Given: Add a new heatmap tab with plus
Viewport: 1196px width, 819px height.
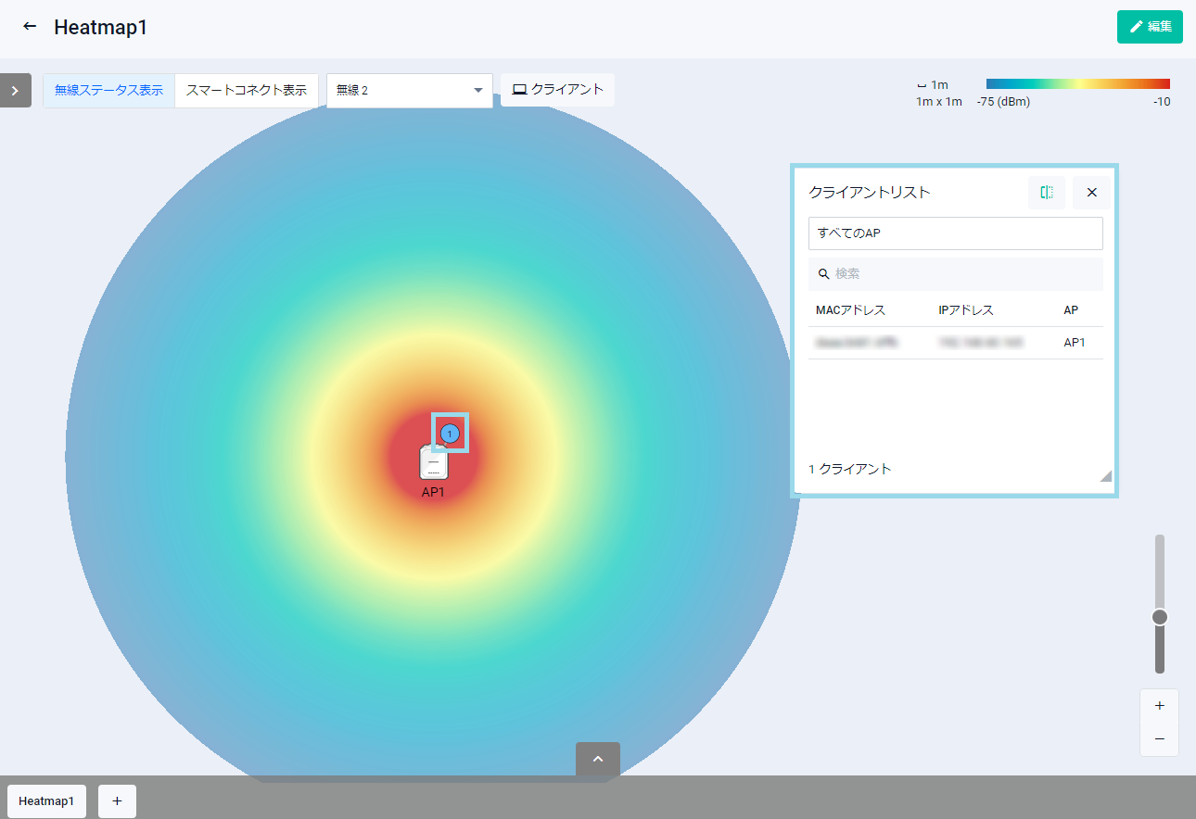Looking at the screenshot, I should click(x=117, y=801).
